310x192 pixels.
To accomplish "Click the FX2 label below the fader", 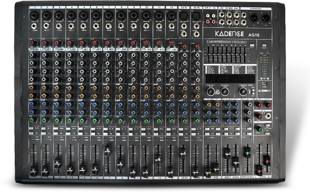I will tap(216, 177).
